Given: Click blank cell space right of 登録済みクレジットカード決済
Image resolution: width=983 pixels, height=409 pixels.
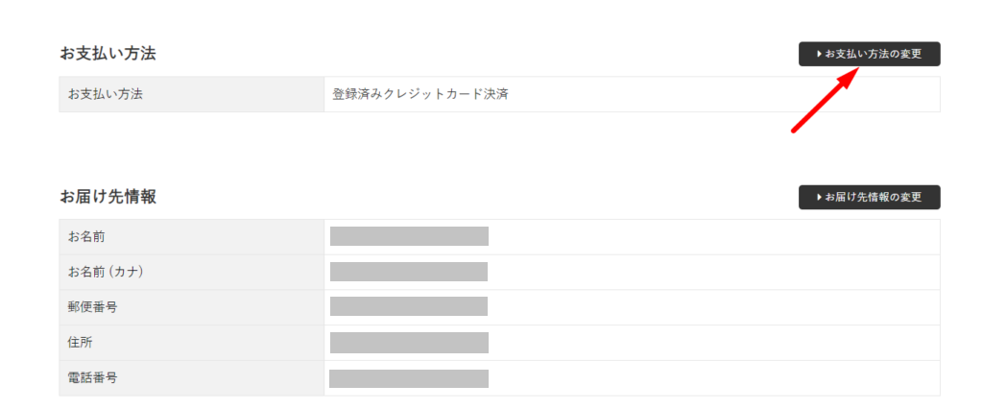Looking at the screenshot, I should point(672,94).
